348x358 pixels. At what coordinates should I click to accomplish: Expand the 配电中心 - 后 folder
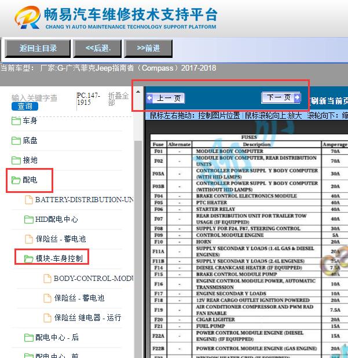[57, 337]
